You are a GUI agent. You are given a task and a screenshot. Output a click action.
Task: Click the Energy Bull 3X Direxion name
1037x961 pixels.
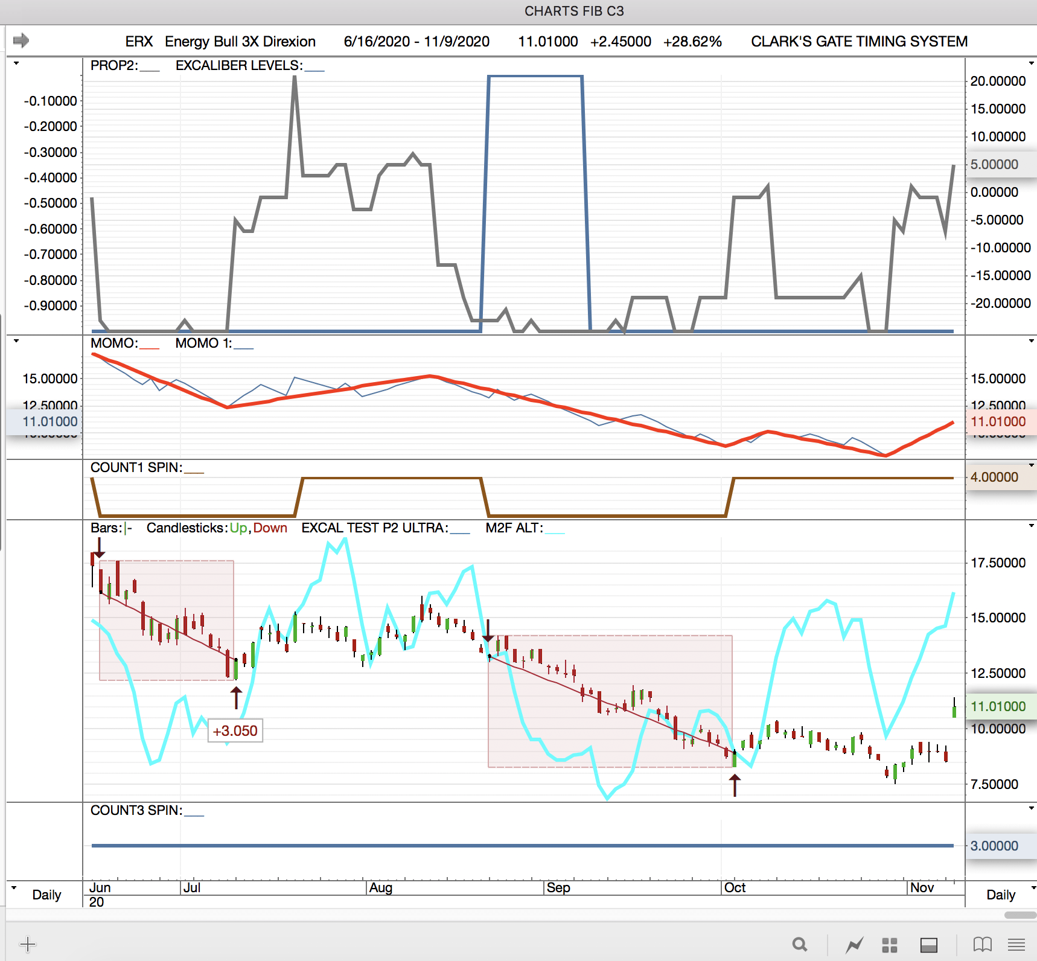[240, 41]
